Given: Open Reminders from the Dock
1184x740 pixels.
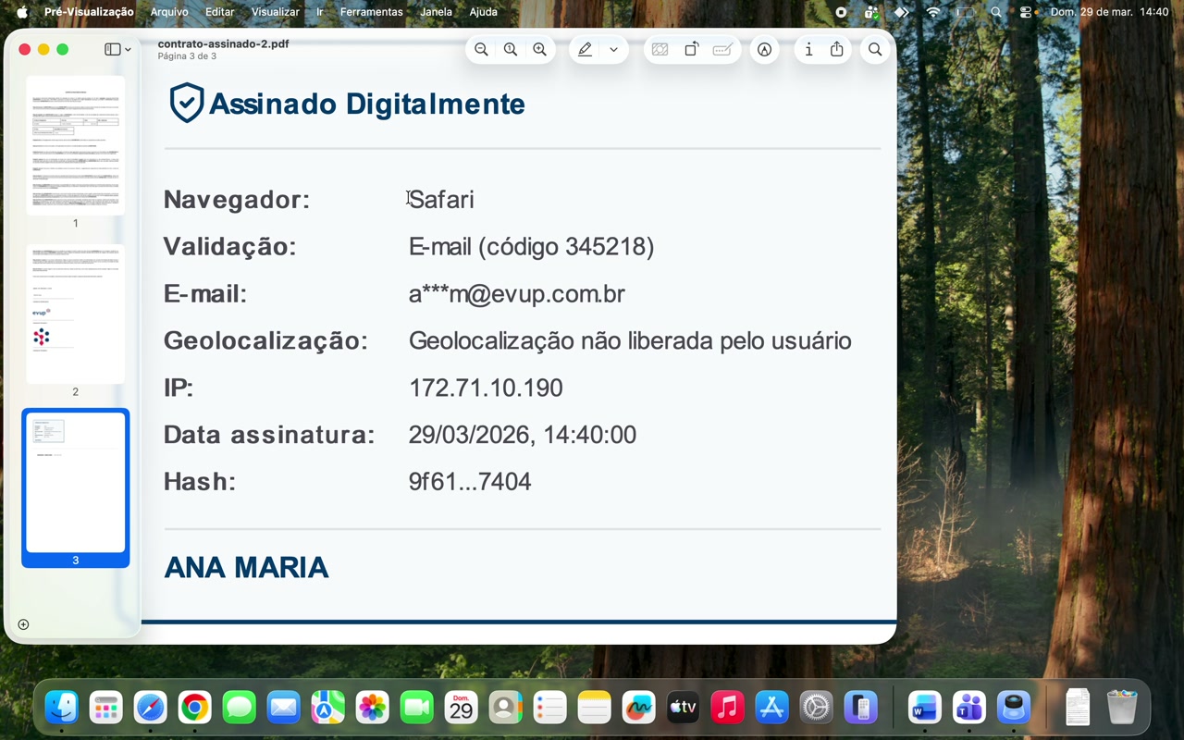Looking at the screenshot, I should (x=550, y=709).
